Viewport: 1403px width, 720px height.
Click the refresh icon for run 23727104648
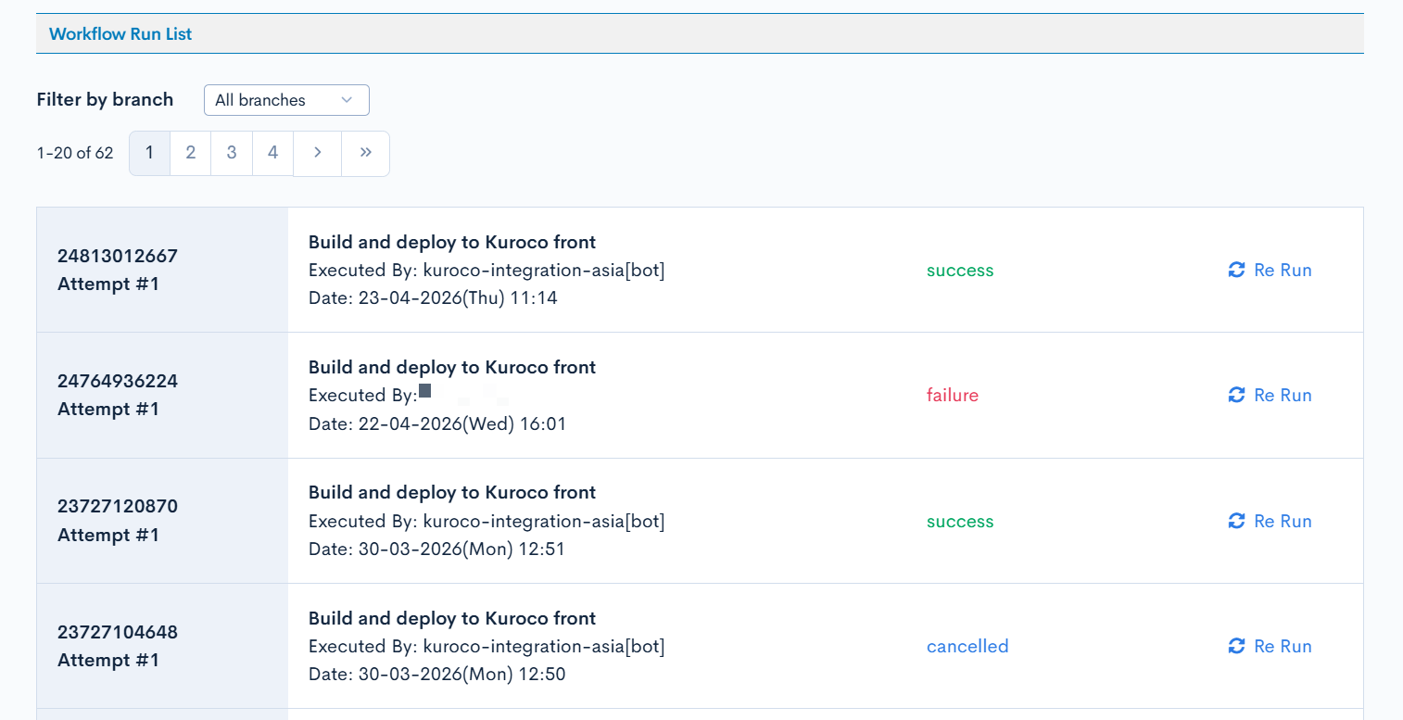coord(1236,646)
